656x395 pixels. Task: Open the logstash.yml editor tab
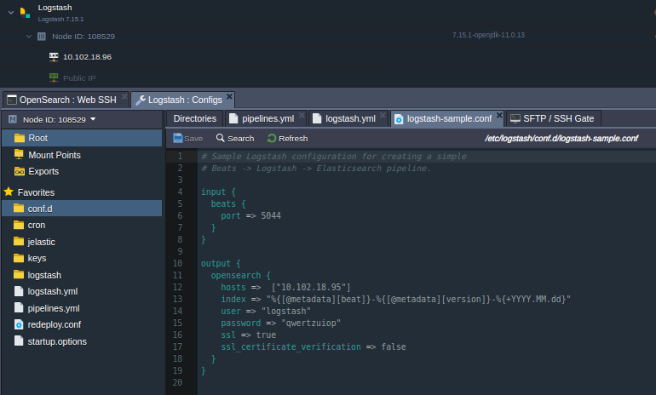[350, 118]
